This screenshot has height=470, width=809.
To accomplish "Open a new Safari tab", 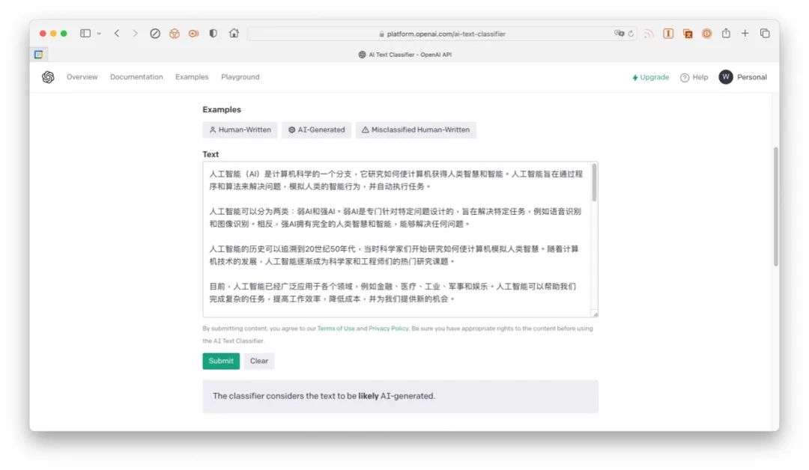I will (745, 34).
